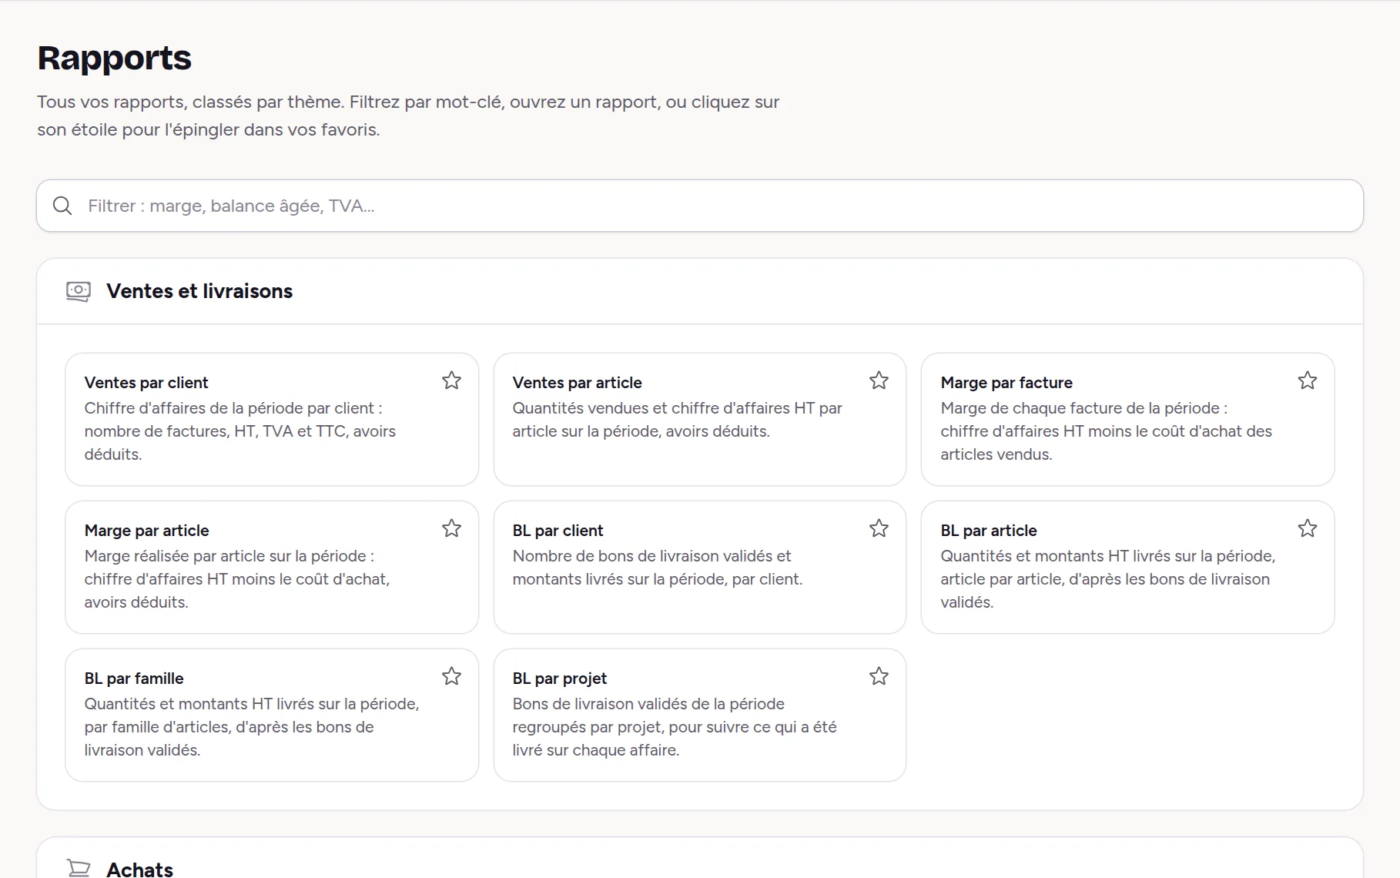
Task: Pin BL par projet using star icon
Action: click(879, 676)
